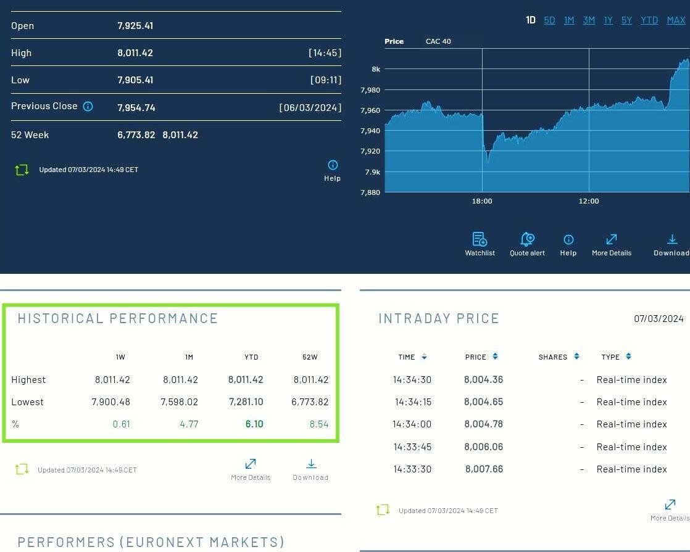Click the 18:00 marker on the chart axis
This screenshot has width=690, height=552.
pos(482,201)
